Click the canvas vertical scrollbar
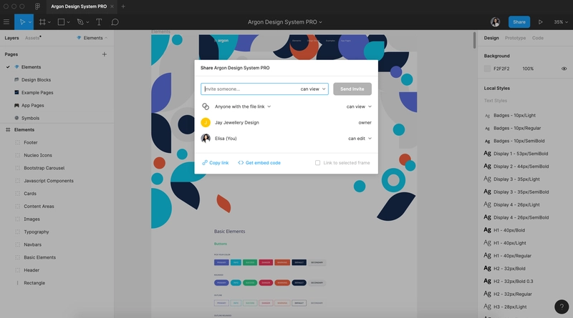 coord(474,40)
